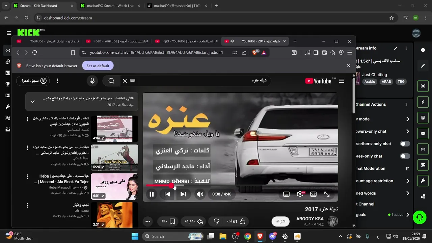432x243 pixels.
Task: Switch to راشد الماجد أجيبه Brave tab
Action: 117,41
